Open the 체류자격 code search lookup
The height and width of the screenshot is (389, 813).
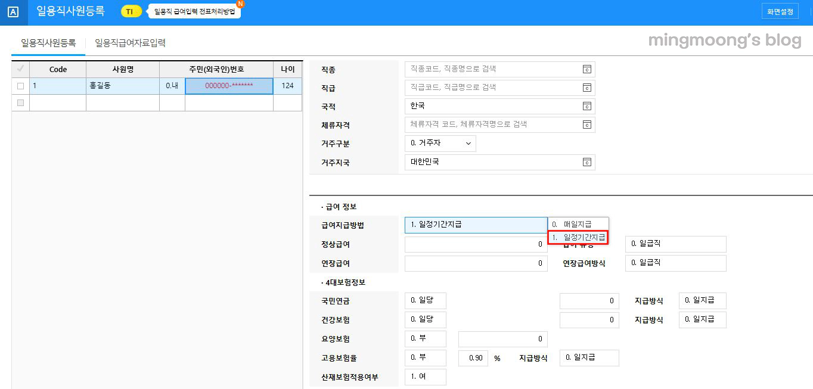[588, 125]
